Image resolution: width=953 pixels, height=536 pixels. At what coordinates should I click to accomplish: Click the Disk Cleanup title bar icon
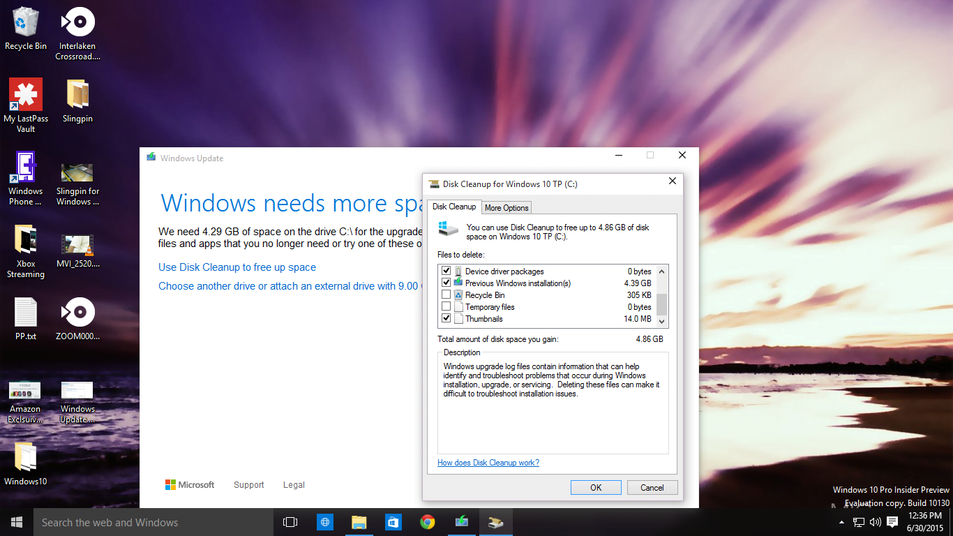coord(434,184)
